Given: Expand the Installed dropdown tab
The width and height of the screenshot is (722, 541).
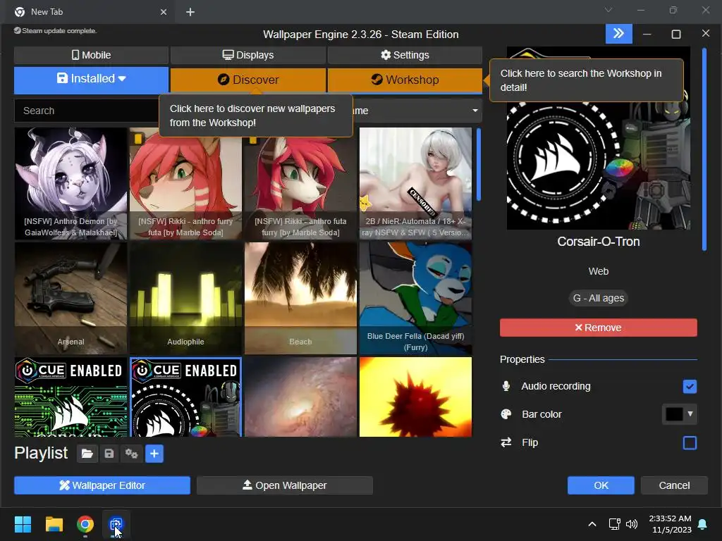Looking at the screenshot, I should pos(91,79).
